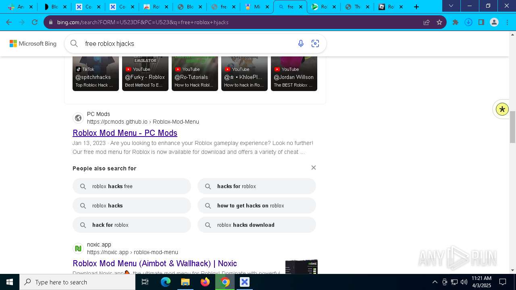Open Task View on the taskbar
Screen dimensions: 516x290
click(145, 282)
